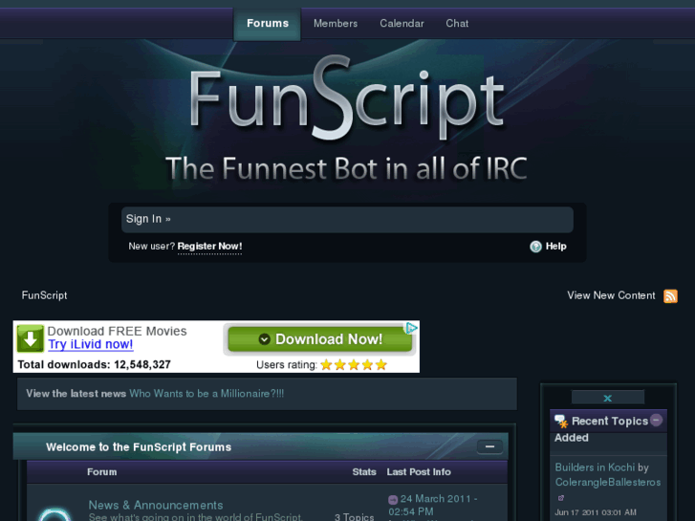The width and height of the screenshot is (695, 521).
Task: Click the green download arrow ad icon
Action: click(x=31, y=338)
